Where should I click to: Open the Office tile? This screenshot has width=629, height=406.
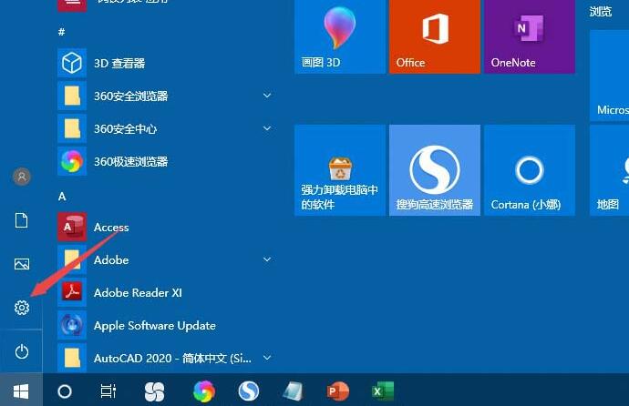point(435,36)
